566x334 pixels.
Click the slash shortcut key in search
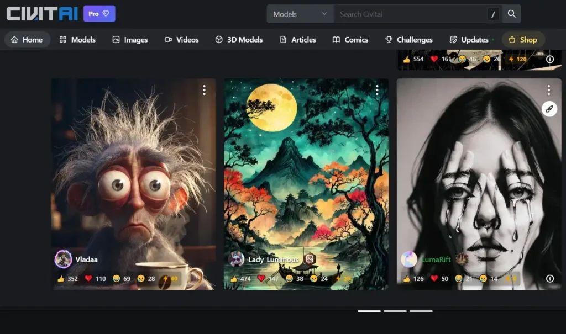(493, 14)
